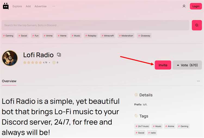Open the Add menu item
The height and width of the screenshot is (138, 204).
coord(28,6)
